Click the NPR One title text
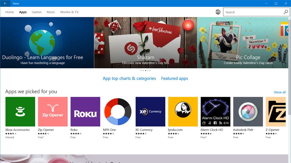Viewport: 291px width, 163px height. click(x=109, y=130)
